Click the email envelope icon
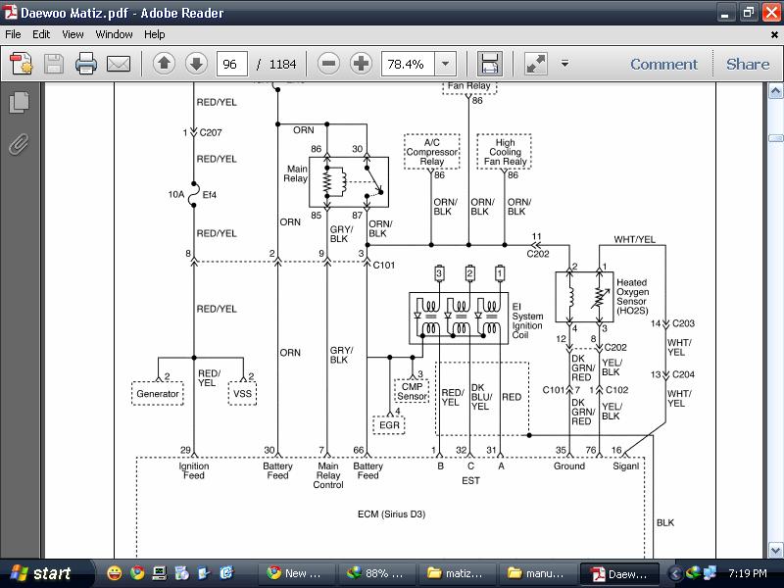This screenshot has width=784, height=588. (119, 65)
